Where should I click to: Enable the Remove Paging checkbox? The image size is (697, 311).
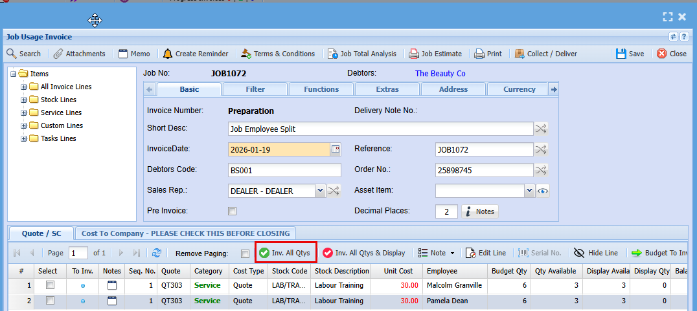(245, 253)
